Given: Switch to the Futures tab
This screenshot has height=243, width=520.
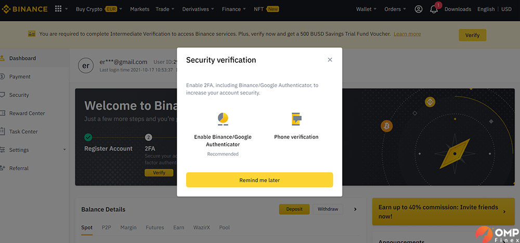Looking at the screenshot, I should point(155,227).
